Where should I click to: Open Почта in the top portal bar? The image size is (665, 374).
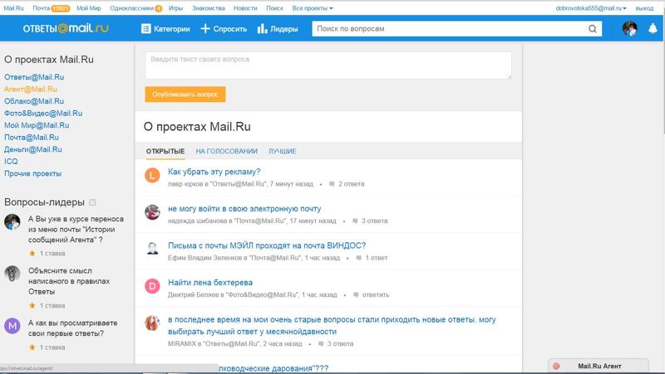click(x=41, y=8)
